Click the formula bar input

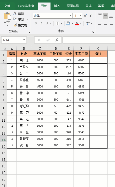coord(89,40)
